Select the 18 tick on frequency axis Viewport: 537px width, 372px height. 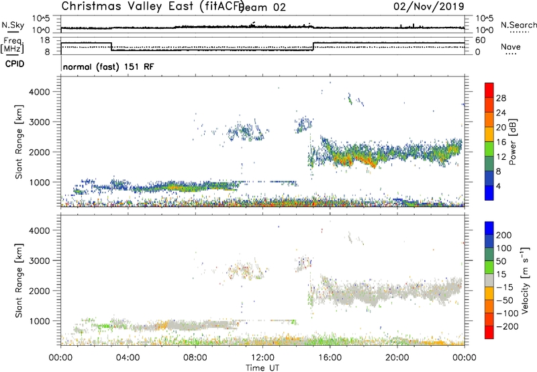(44, 40)
